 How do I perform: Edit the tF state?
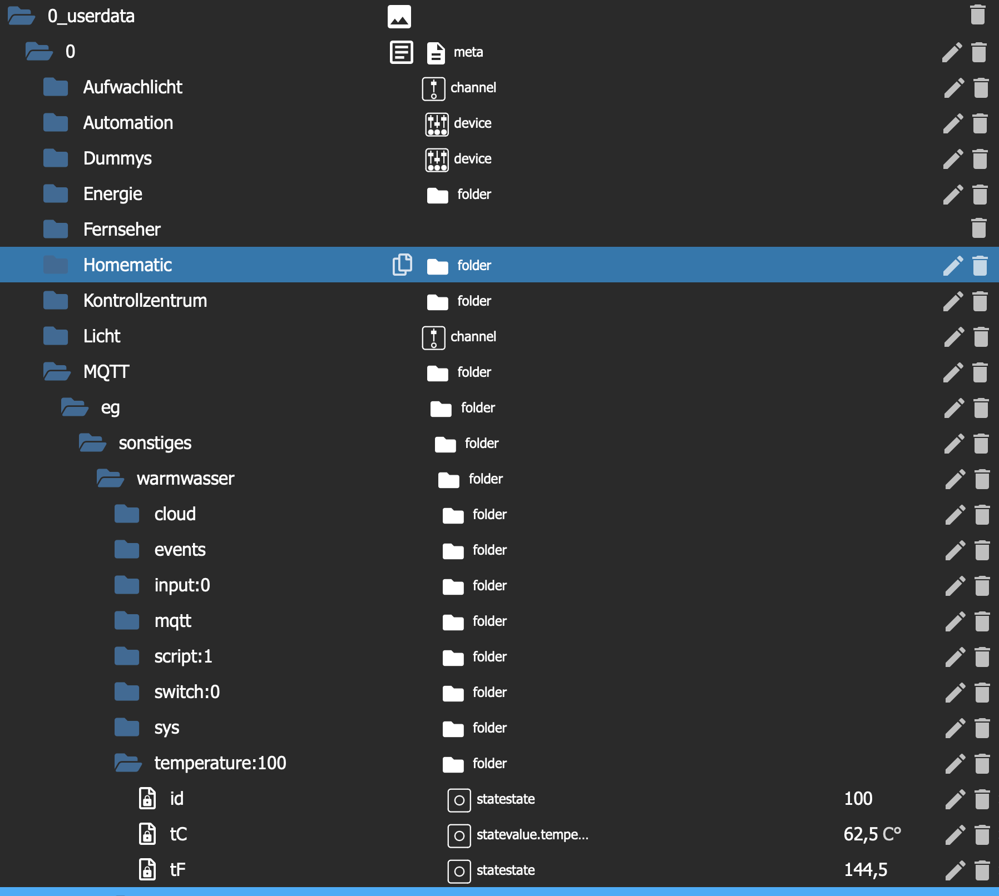tap(956, 870)
